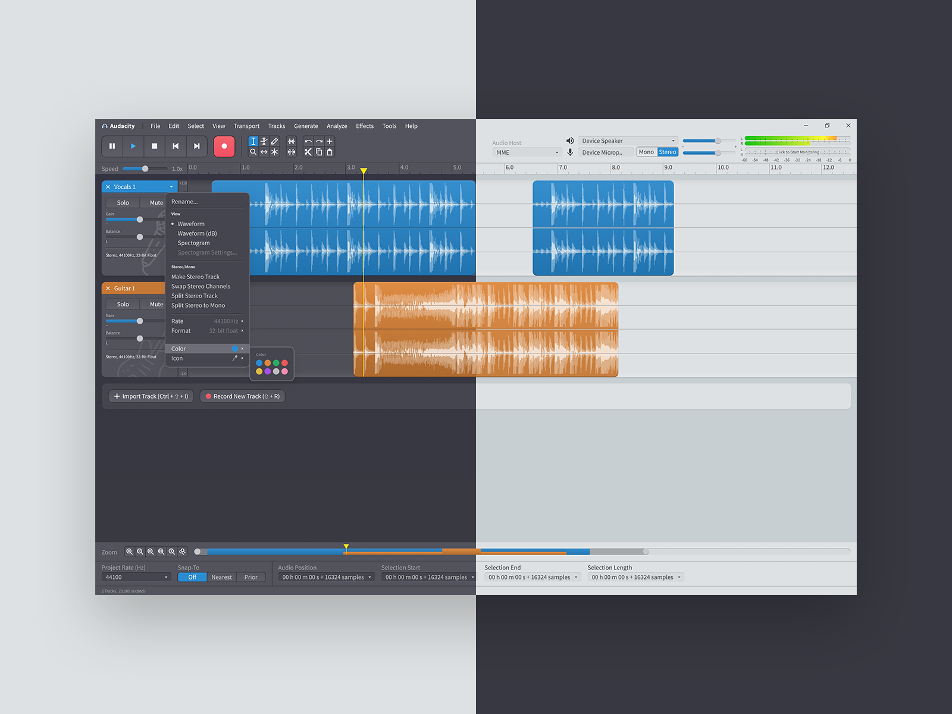Click Import Track button

[151, 396]
